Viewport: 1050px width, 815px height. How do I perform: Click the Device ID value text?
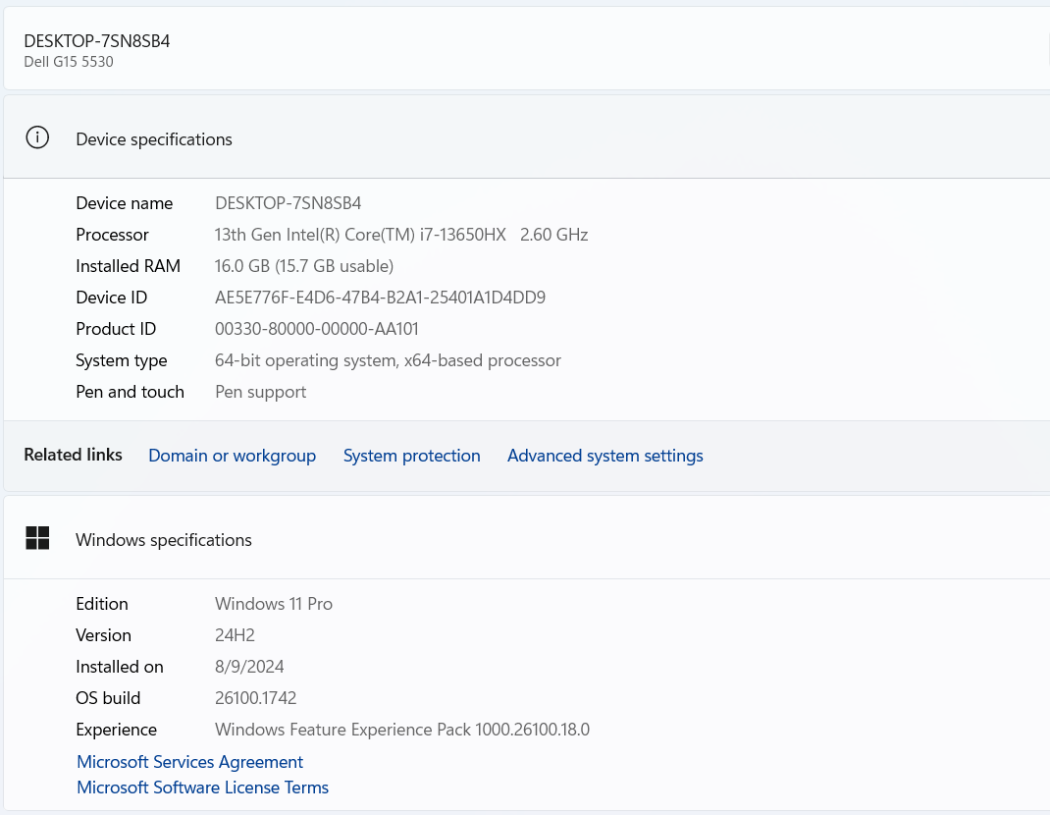tap(380, 298)
